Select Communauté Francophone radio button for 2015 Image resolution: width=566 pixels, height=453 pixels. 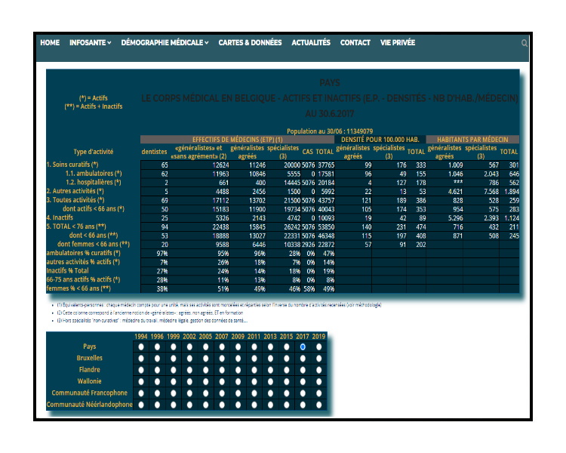click(287, 393)
